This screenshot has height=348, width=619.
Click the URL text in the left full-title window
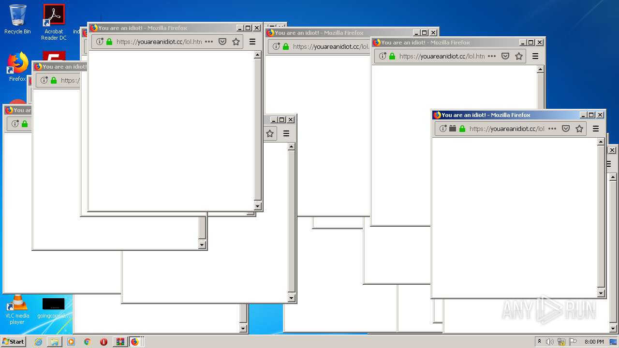[159, 42]
